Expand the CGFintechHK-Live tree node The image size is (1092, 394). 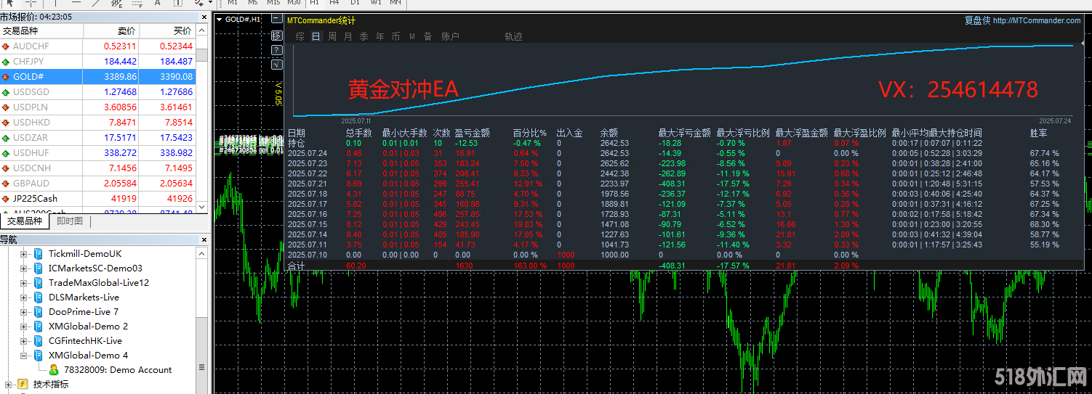[23, 341]
